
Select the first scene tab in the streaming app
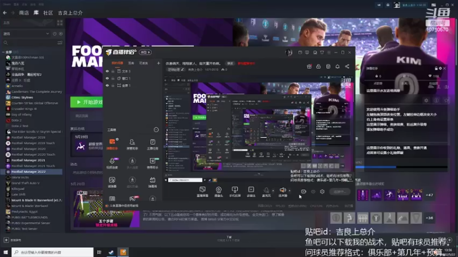click(117, 63)
